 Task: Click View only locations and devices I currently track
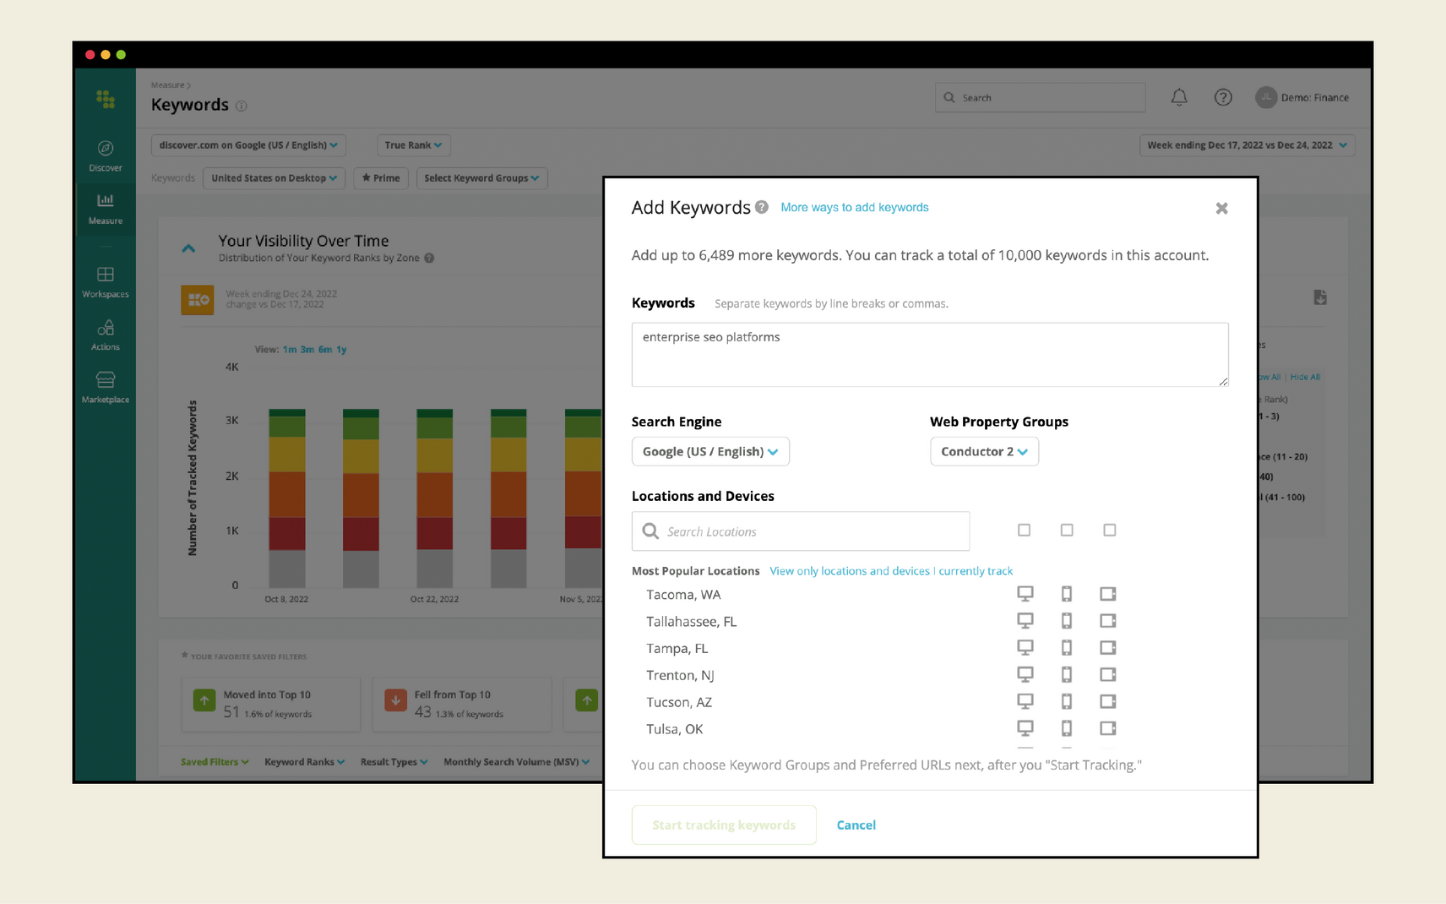pyautogui.click(x=891, y=571)
